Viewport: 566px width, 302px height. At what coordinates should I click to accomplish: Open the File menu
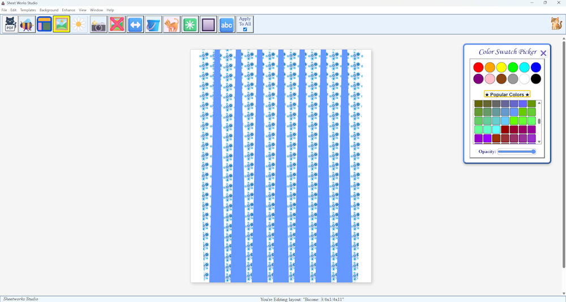[x=5, y=10]
